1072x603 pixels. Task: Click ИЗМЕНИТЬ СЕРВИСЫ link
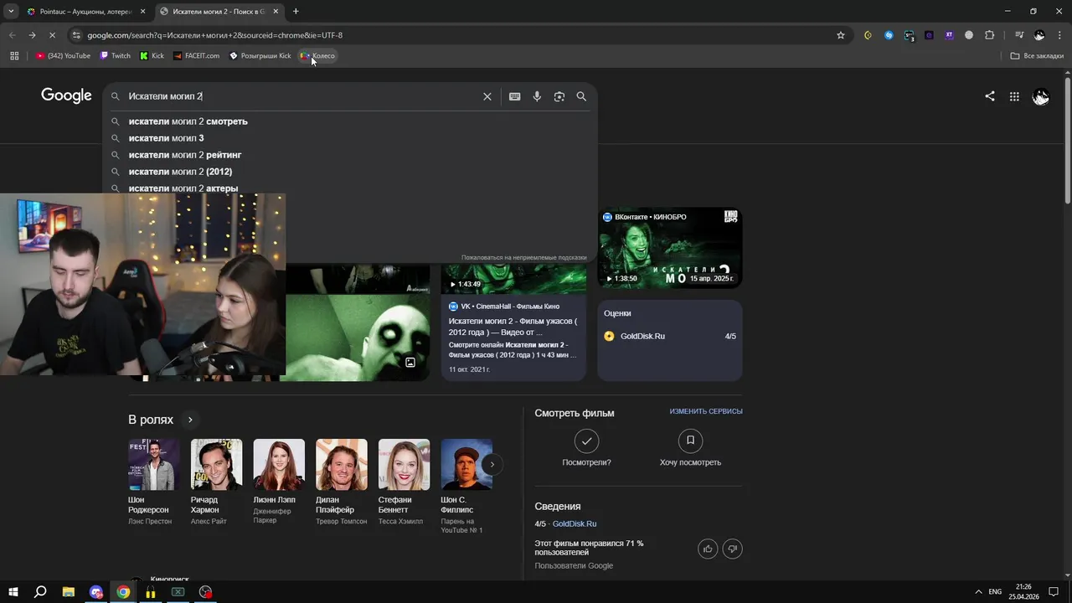[706, 411]
